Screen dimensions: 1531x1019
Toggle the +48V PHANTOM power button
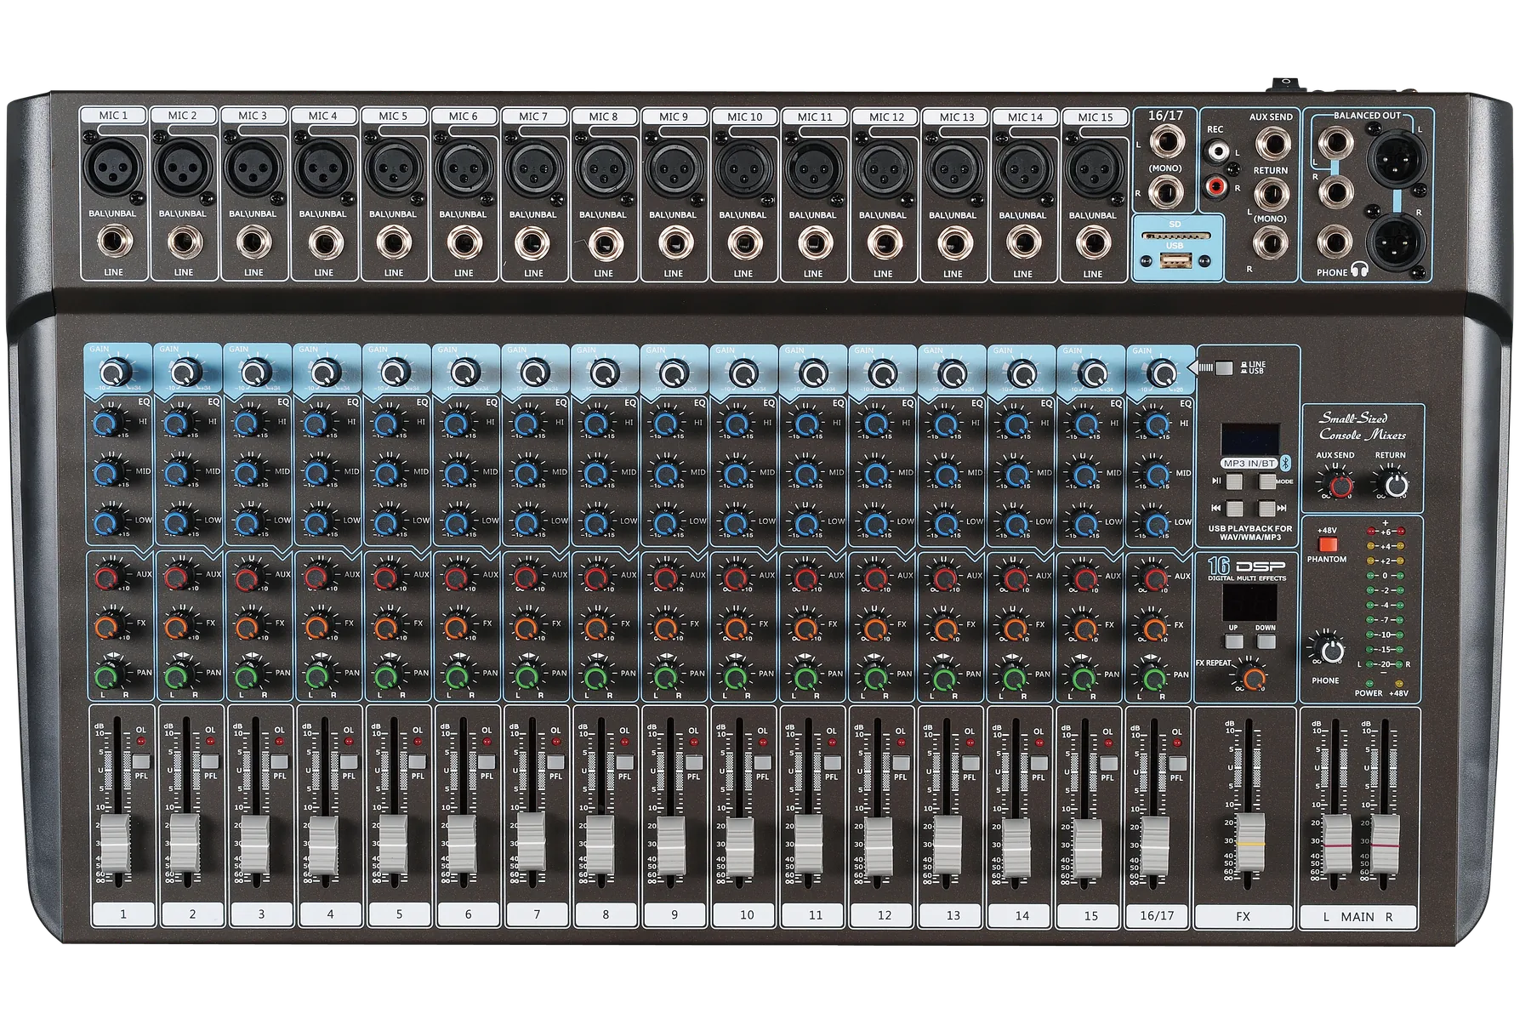tap(1327, 545)
